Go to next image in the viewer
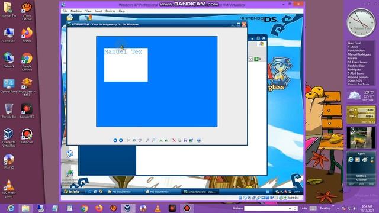379x213 pixels. [x=121, y=140]
